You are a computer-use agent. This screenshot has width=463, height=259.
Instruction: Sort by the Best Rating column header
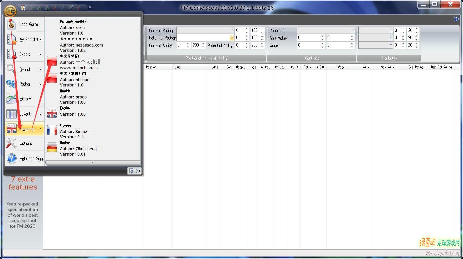pos(411,67)
